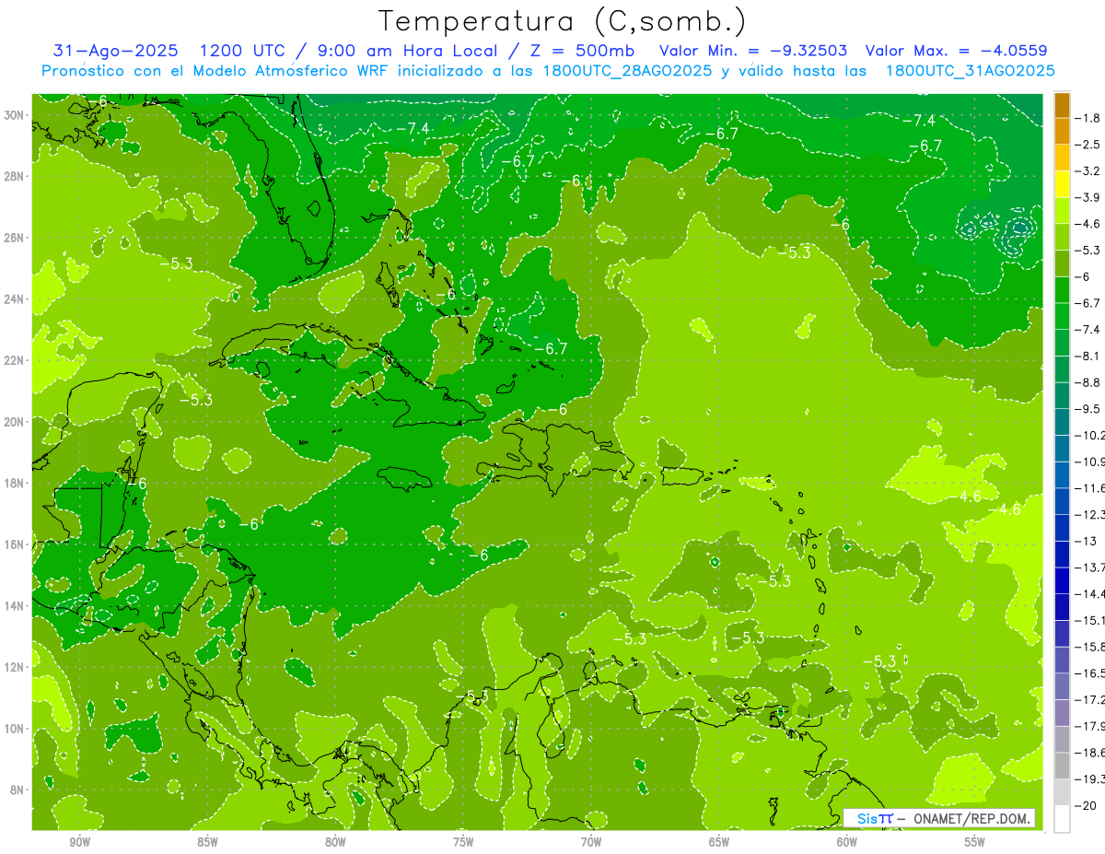The width and height of the screenshot is (1105, 854).
Task: Click the "85W" longitude axis label
Action: click(x=207, y=842)
